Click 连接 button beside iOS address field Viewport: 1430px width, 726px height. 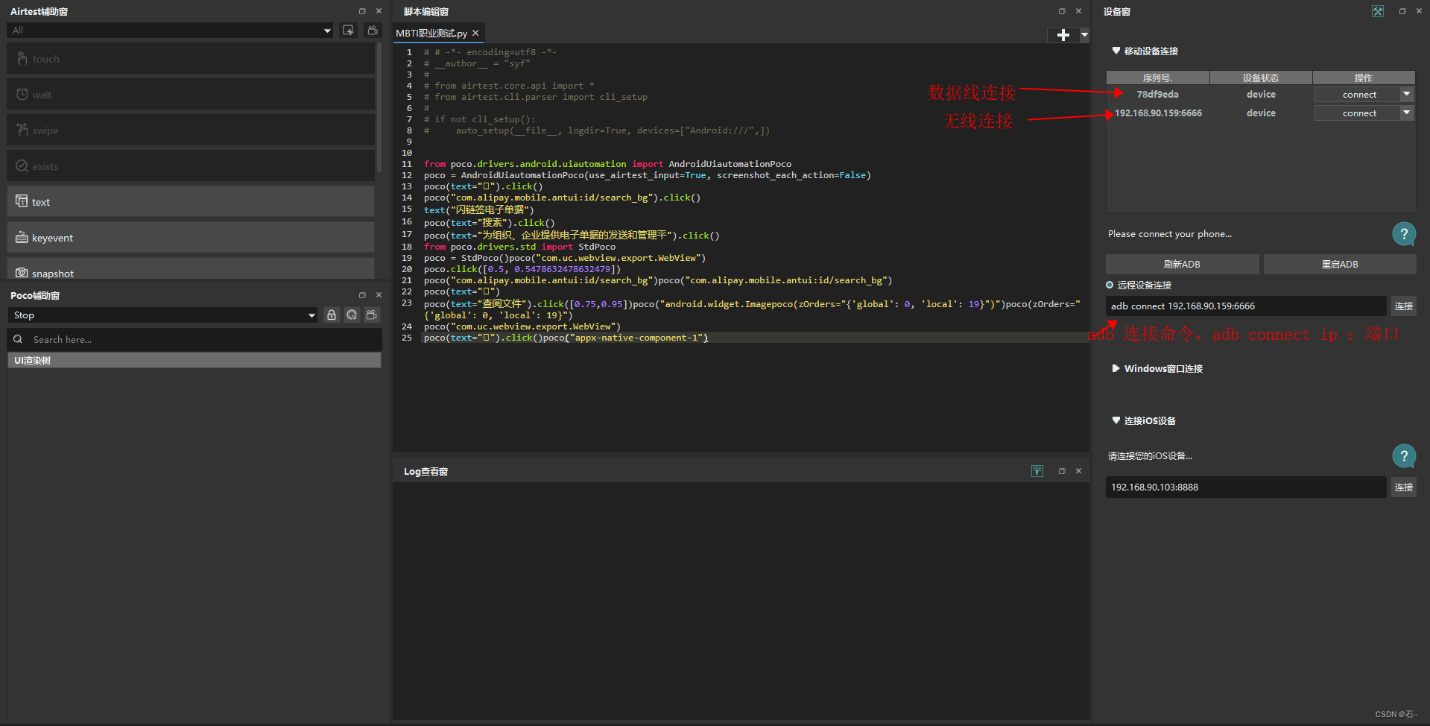point(1404,487)
